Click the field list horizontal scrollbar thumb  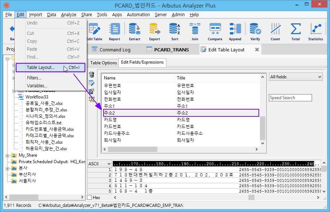[x=133, y=149]
